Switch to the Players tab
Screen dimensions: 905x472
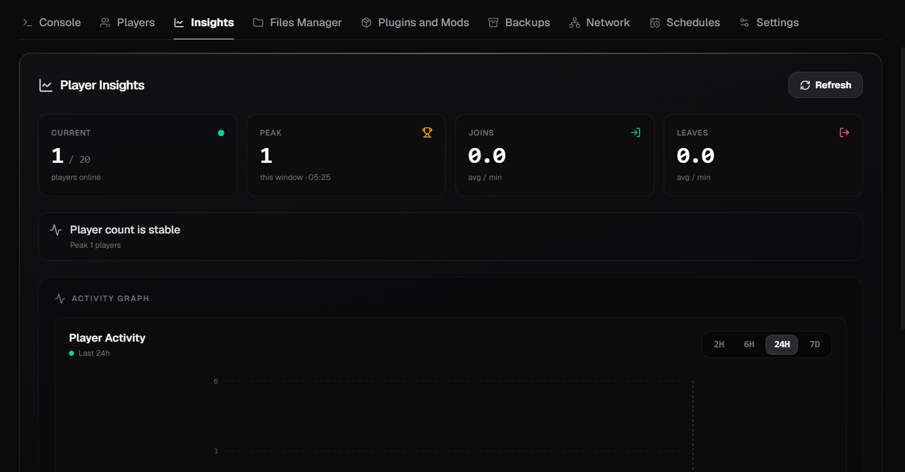[x=127, y=22]
